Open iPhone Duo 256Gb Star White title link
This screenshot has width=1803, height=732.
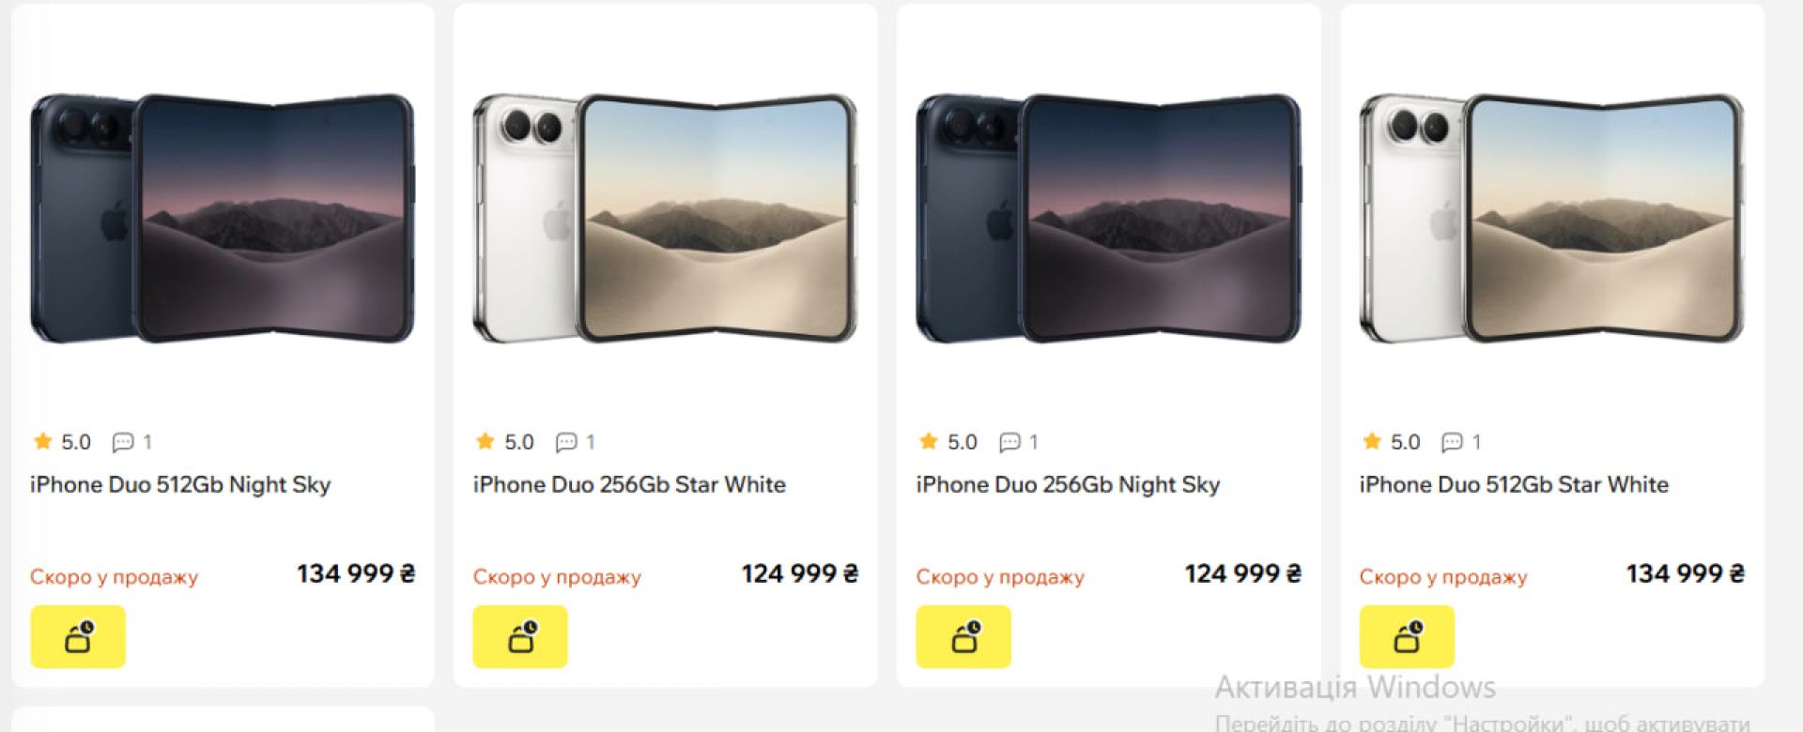pyautogui.click(x=629, y=485)
